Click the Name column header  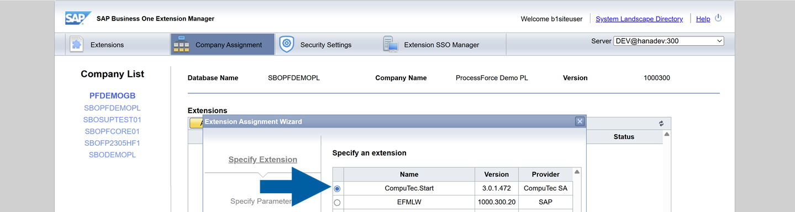click(x=409, y=174)
